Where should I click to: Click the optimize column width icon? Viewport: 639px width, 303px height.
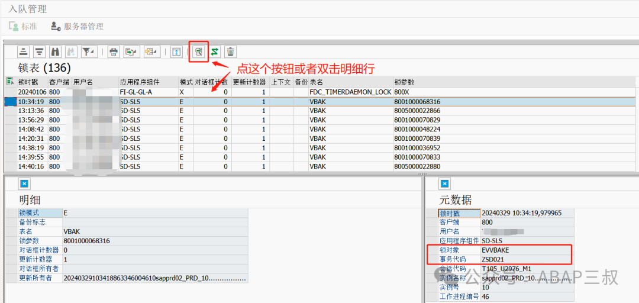click(176, 52)
